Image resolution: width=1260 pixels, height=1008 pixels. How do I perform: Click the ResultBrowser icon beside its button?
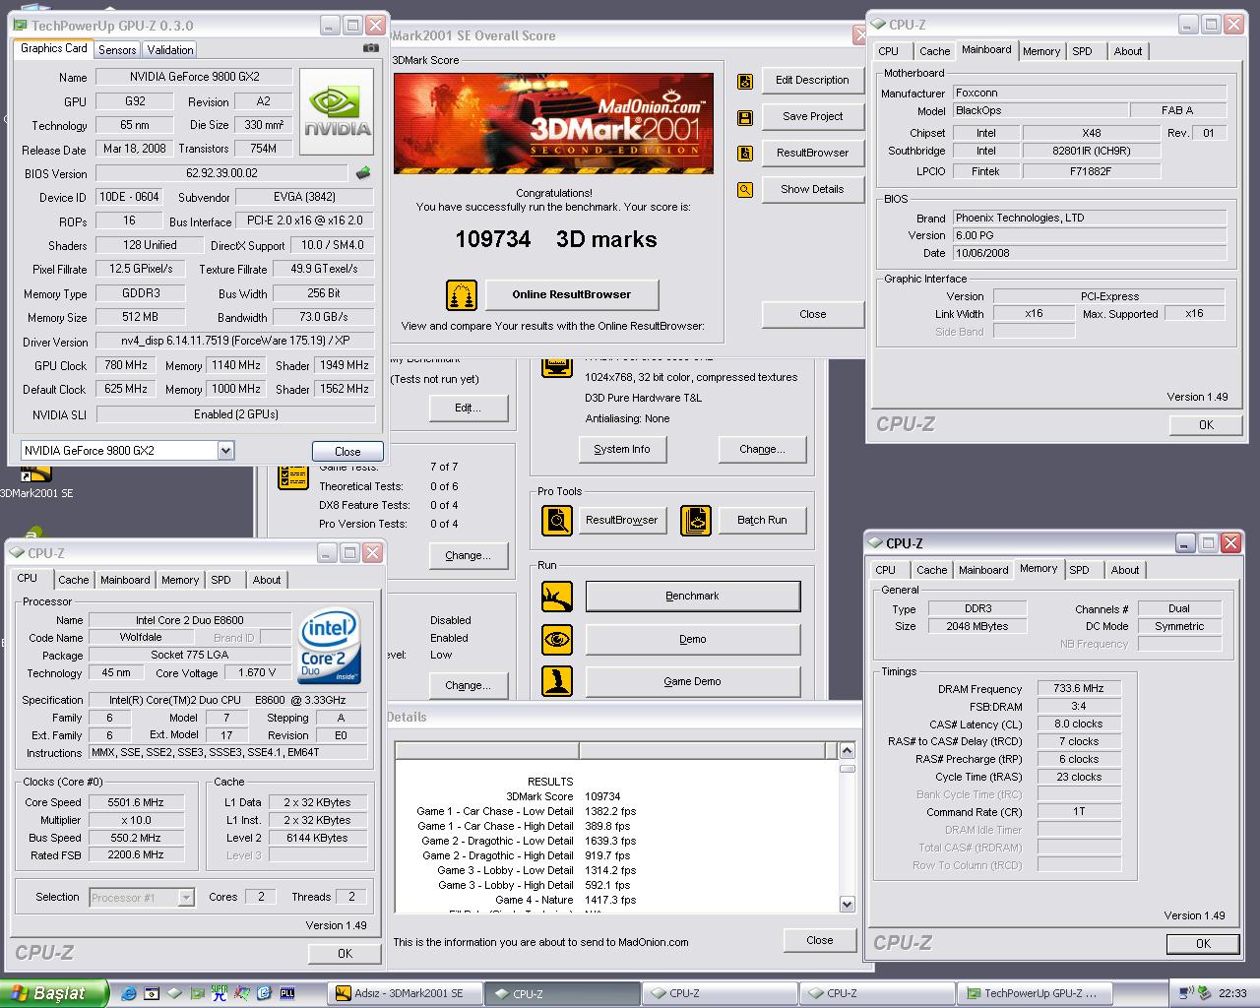[745, 154]
